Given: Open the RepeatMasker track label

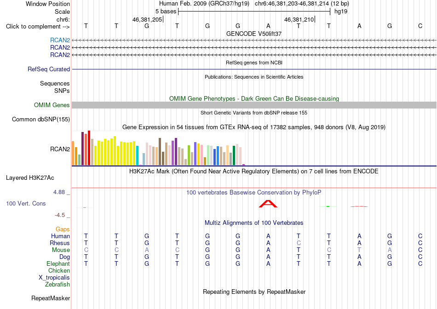Looking at the screenshot, I should coord(51,298).
